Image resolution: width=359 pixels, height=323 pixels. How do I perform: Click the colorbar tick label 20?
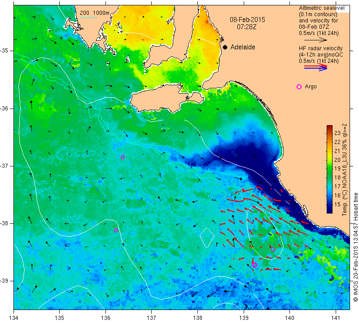(337, 160)
